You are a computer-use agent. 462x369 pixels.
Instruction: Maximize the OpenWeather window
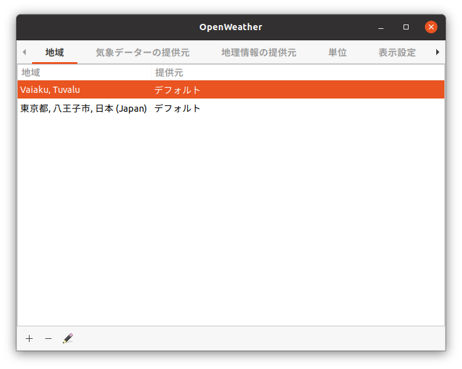[x=406, y=27]
